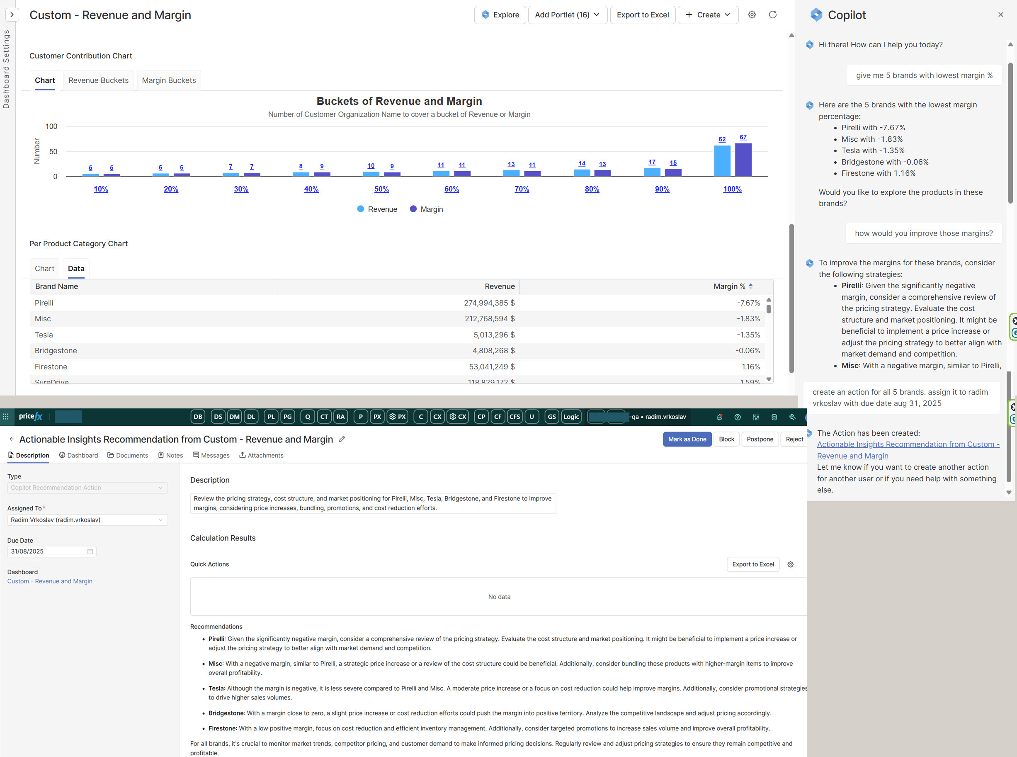Click the dashboard refresh icon
Screen dimensions: 1017x757
pos(773,15)
